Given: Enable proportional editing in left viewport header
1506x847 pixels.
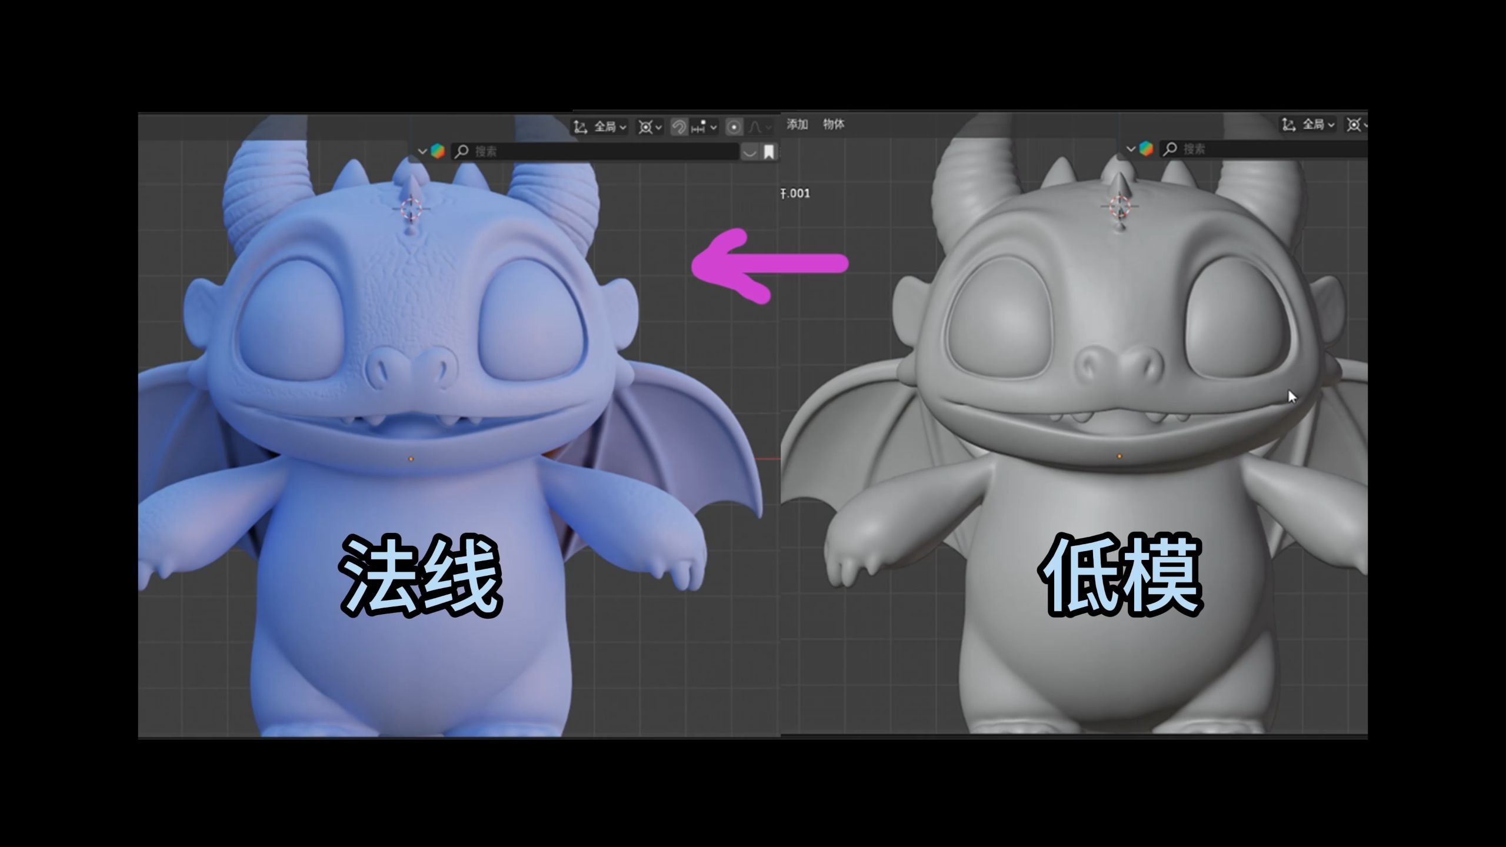Looking at the screenshot, I should click(x=735, y=127).
